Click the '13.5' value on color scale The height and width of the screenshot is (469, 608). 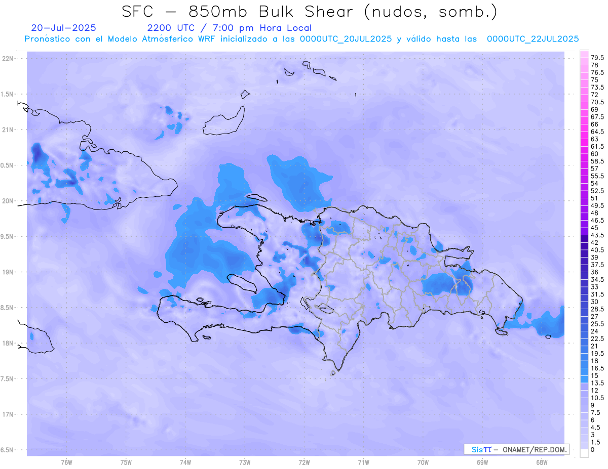pyautogui.click(x=597, y=383)
